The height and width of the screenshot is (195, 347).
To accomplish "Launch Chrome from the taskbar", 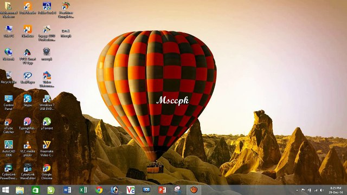I will (99, 190).
